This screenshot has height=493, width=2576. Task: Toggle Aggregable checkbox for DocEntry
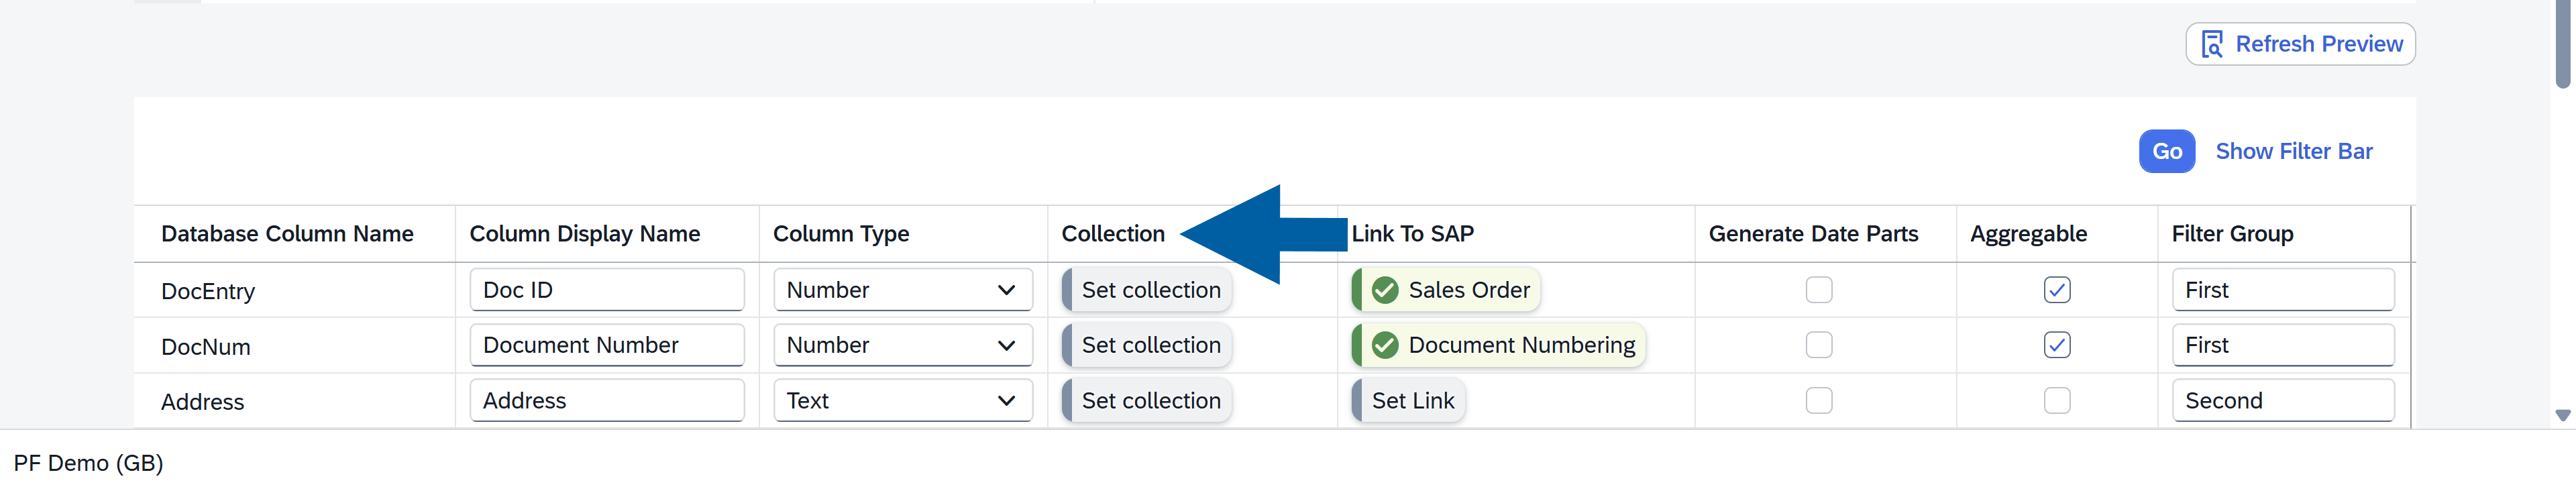(x=2056, y=290)
